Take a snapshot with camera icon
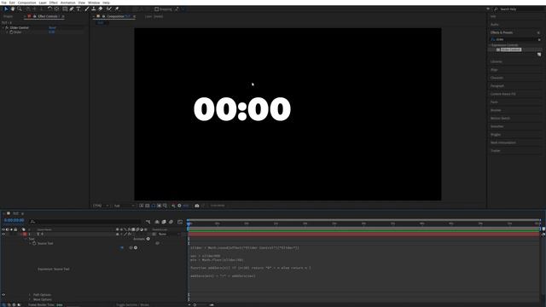 click(197, 206)
